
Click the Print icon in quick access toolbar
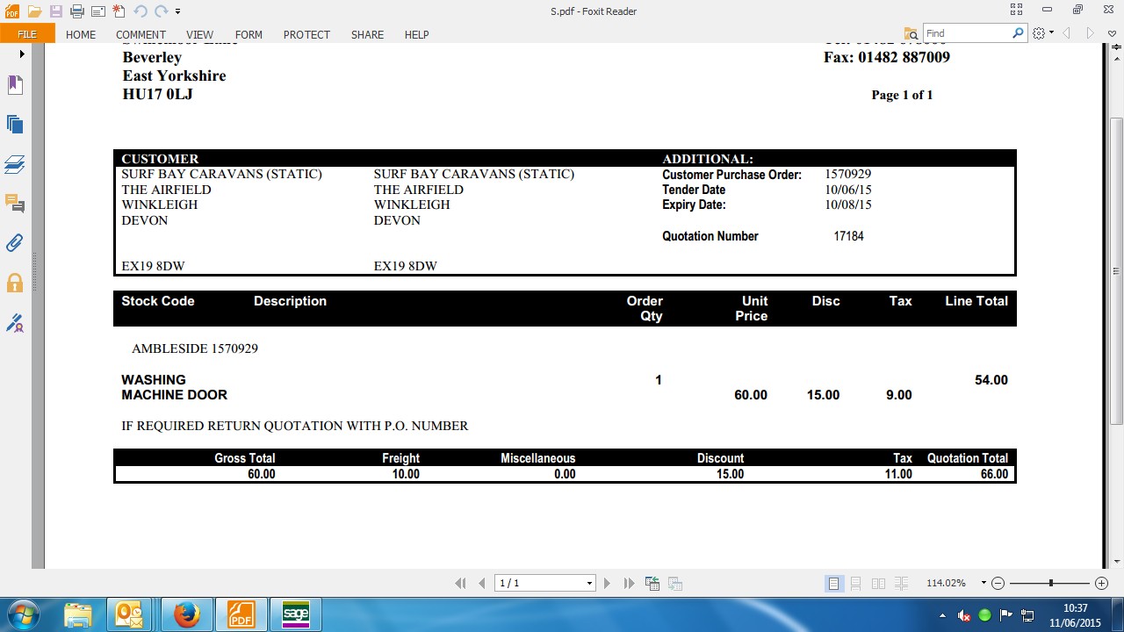point(76,11)
